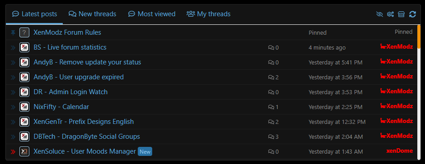Click the replies icon on AndyB - Remove update row
The image size is (425, 164).
click(271, 63)
